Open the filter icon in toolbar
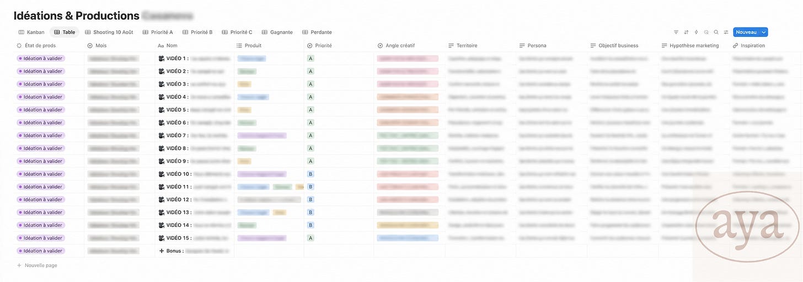This screenshot has width=803, height=282. click(x=676, y=32)
